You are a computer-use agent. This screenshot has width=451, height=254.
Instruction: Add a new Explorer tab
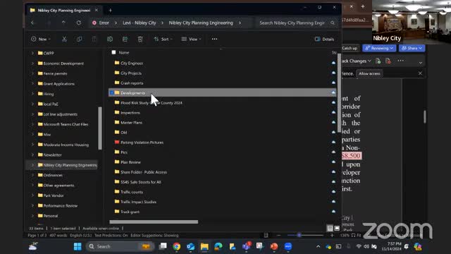[x=110, y=11]
